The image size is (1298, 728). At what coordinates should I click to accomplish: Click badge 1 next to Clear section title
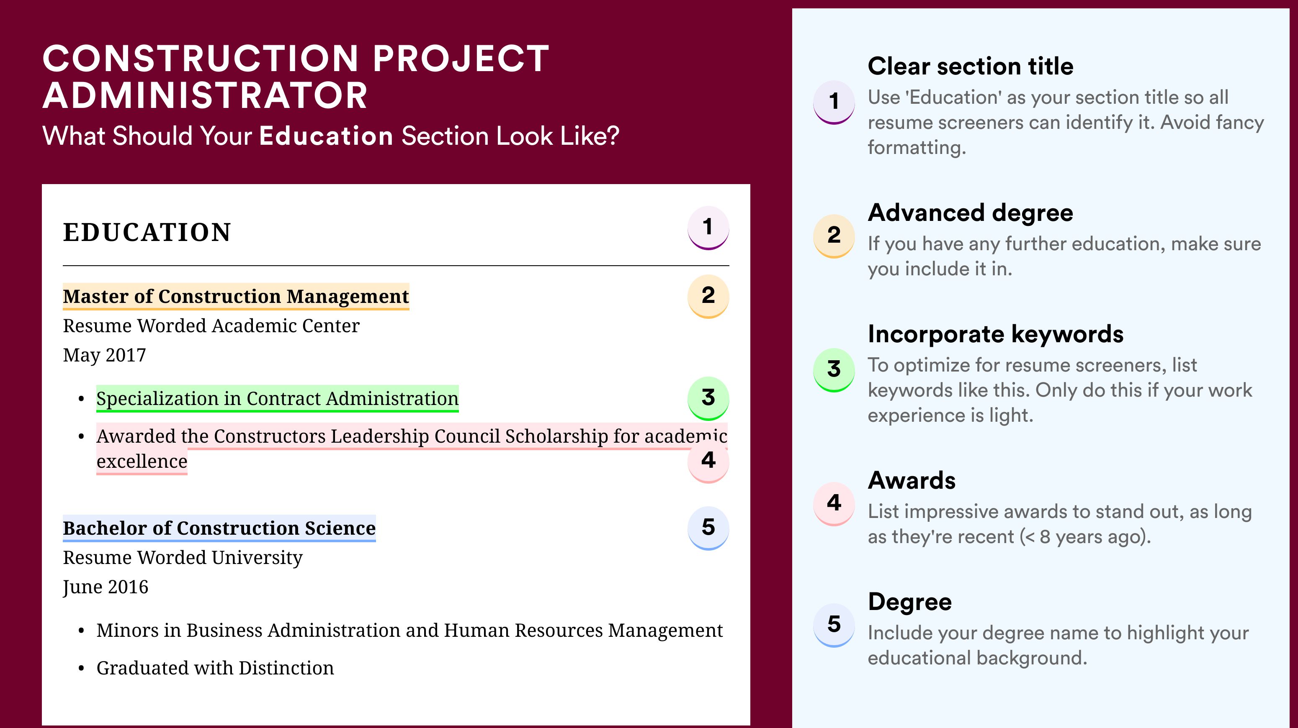[834, 102]
